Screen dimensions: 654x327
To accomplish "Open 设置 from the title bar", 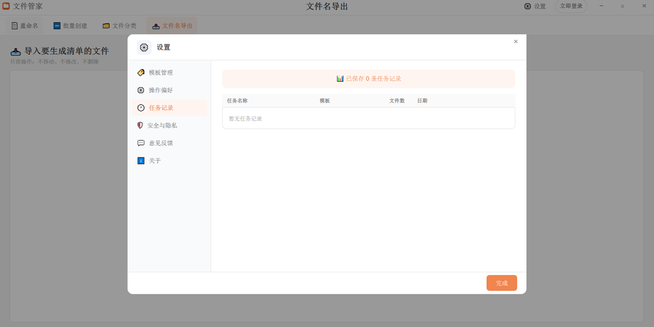I will (x=535, y=7).
